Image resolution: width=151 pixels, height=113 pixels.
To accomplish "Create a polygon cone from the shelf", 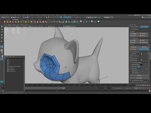I will [x=13, y=22].
